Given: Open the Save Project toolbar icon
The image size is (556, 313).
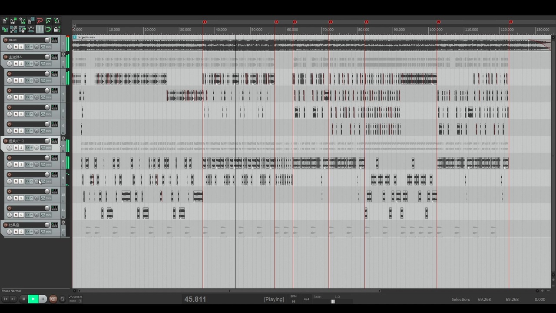Looking at the screenshot, I should (22, 20).
